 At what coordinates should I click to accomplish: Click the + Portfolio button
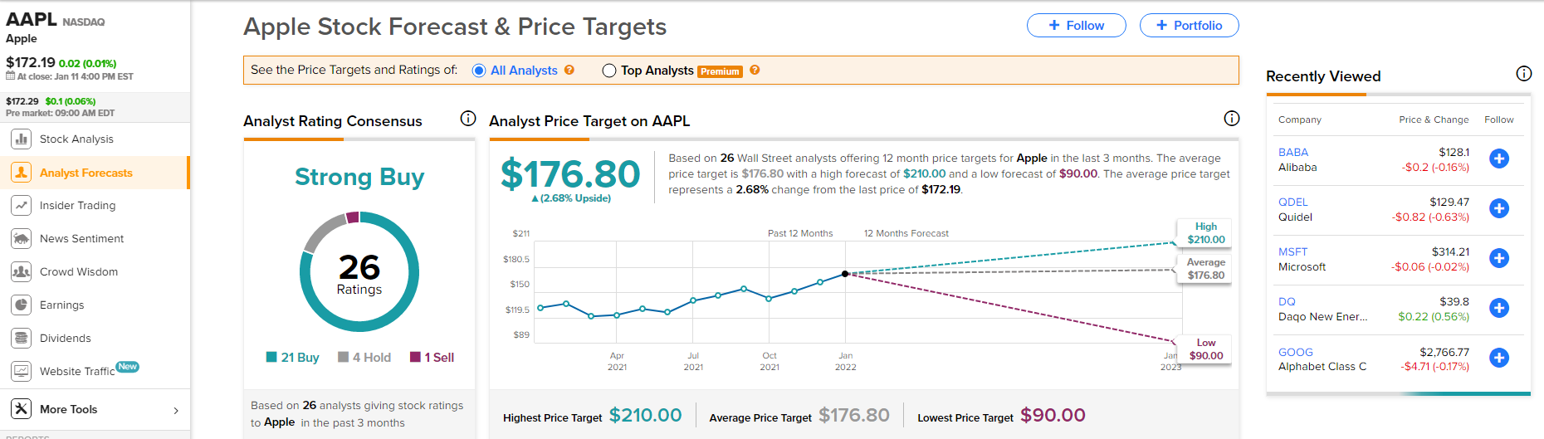coord(1189,26)
